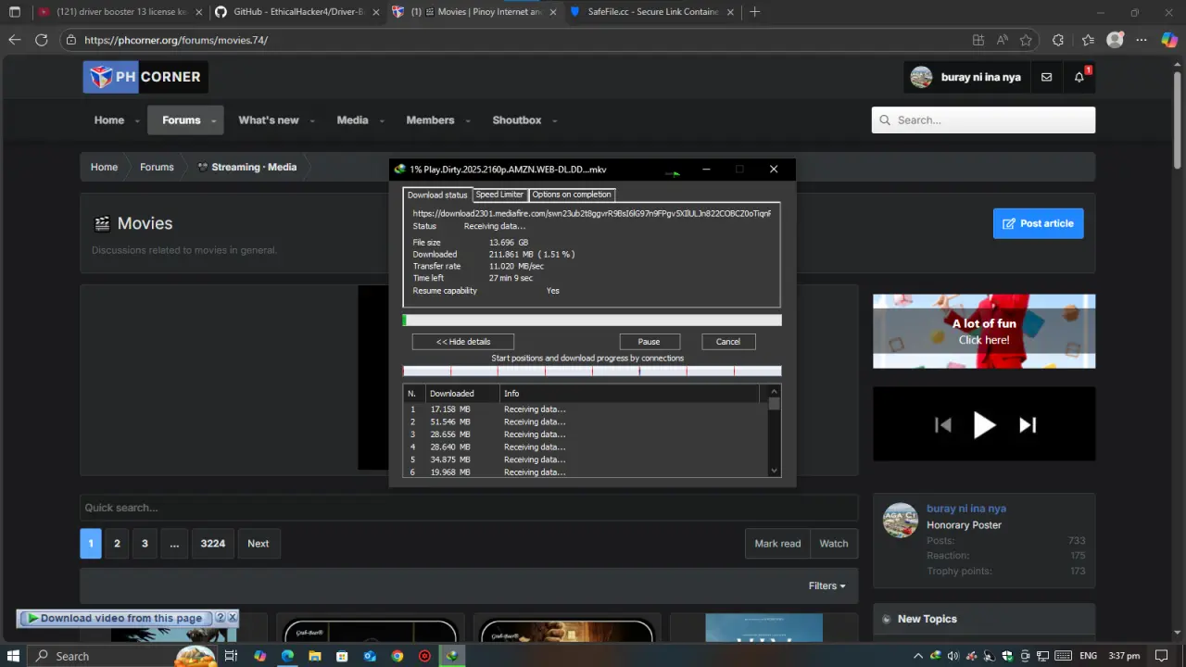The image size is (1186, 667).
Task: Open Edge Settings and more menu
Action: (x=1142, y=40)
